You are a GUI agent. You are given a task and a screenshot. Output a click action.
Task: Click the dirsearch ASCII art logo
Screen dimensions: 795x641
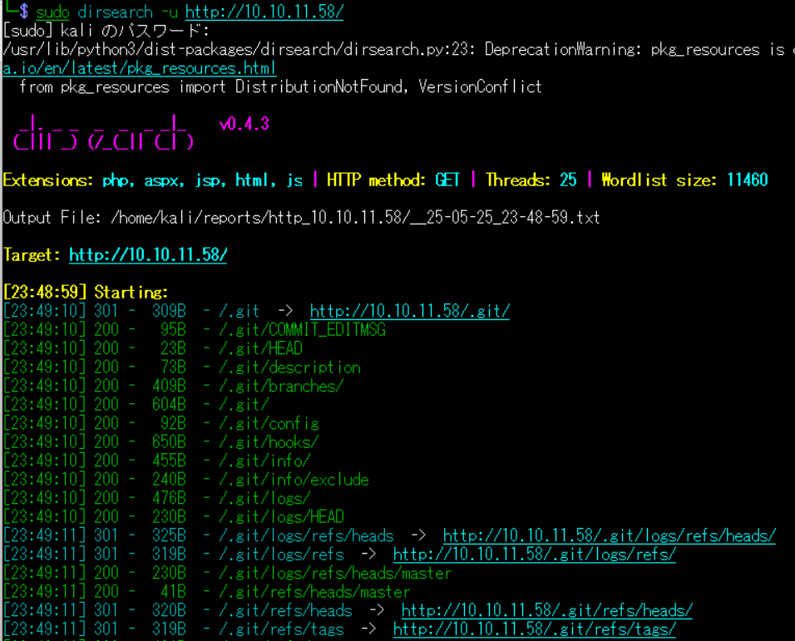pyautogui.click(x=104, y=134)
